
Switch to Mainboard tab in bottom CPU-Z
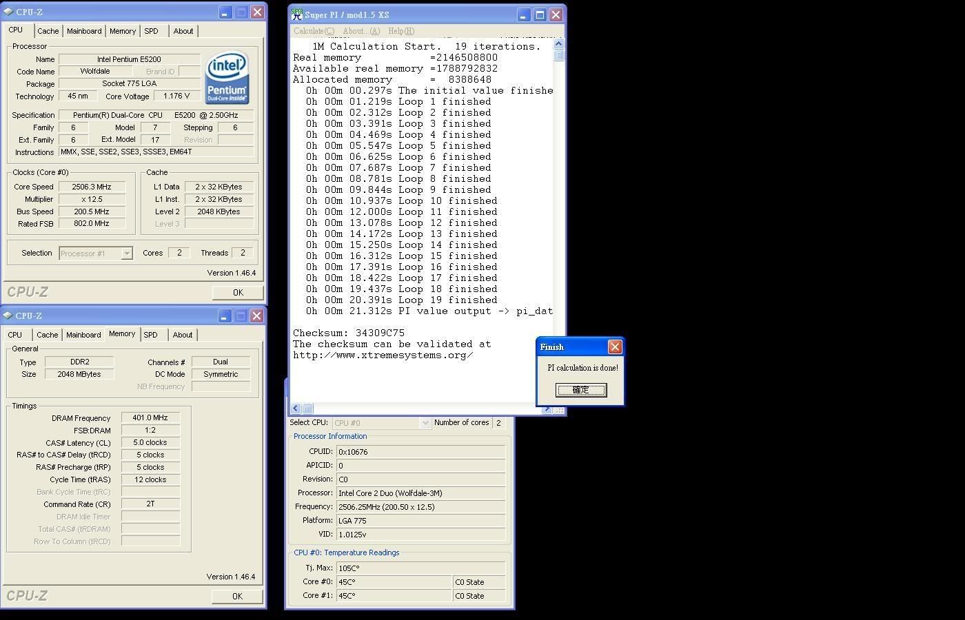coord(83,335)
